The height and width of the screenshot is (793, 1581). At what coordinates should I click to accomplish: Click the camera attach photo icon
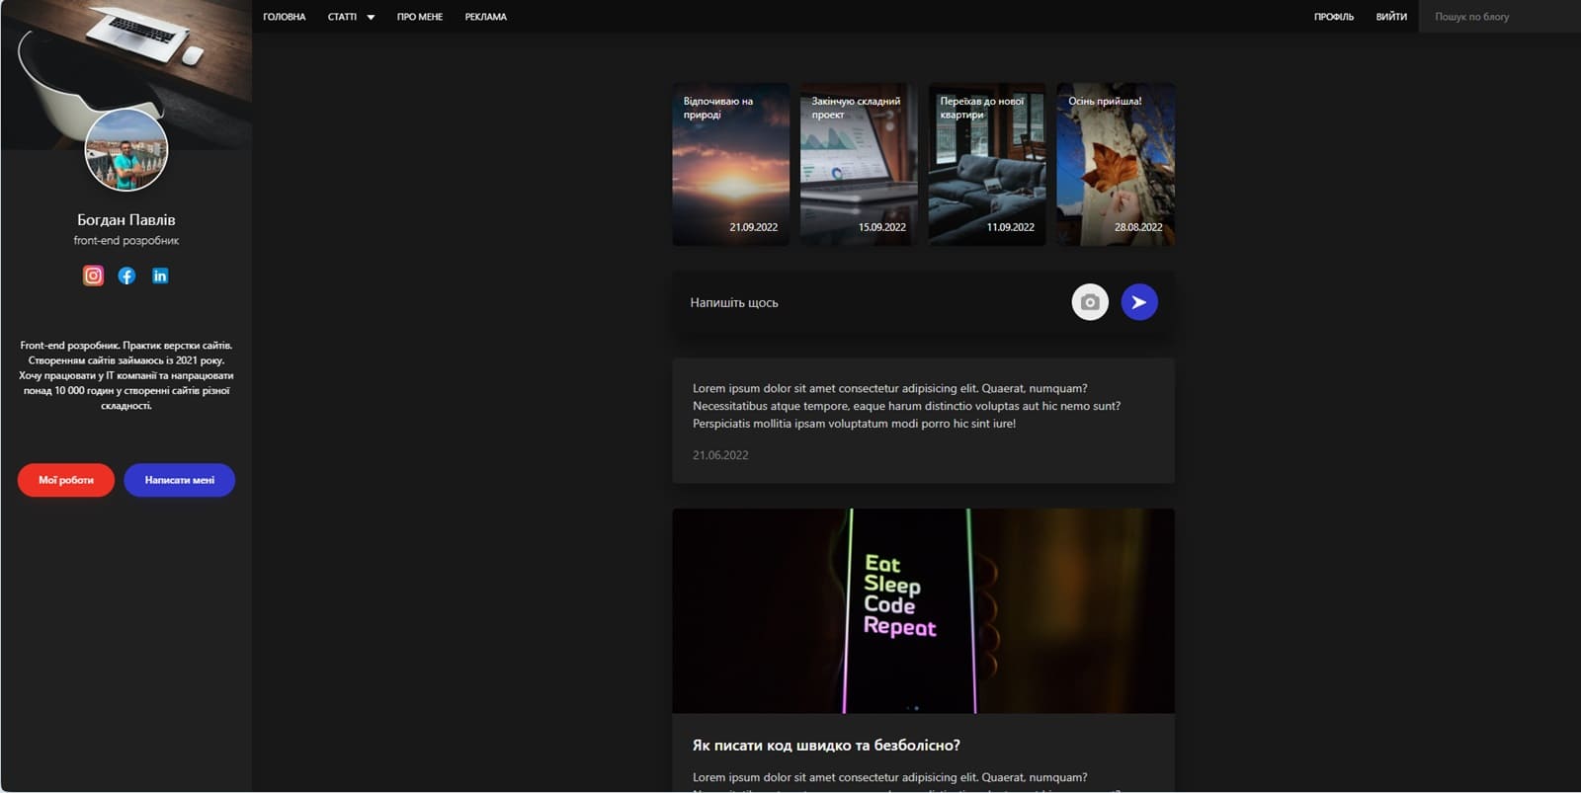tap(1090, 302)
